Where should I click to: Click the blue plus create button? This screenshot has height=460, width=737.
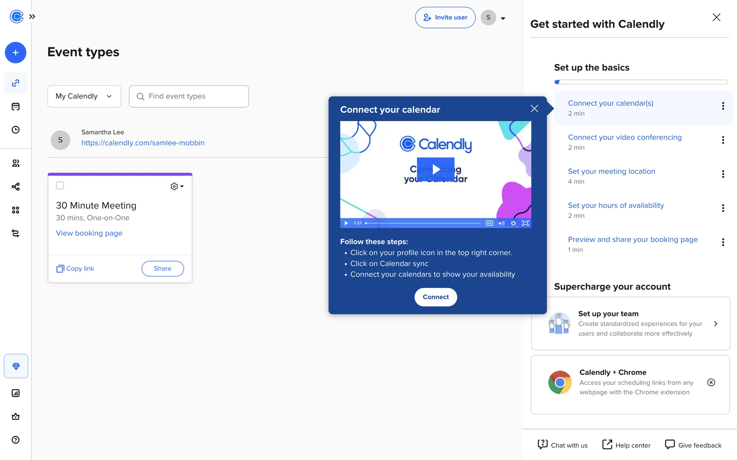15,53
